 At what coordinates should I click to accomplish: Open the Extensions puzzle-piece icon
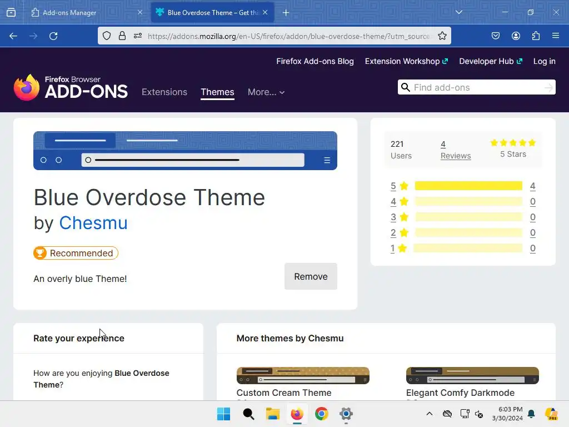coord(536,36)
